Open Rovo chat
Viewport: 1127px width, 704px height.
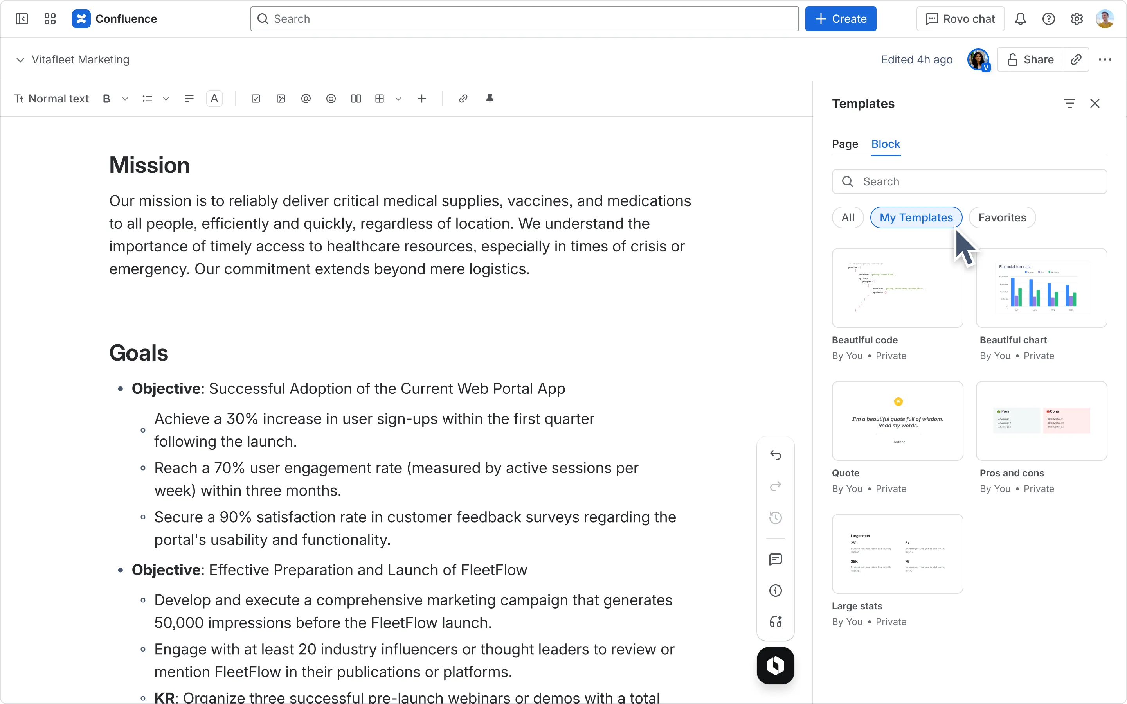click(x=960, y=19)
